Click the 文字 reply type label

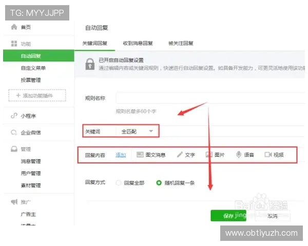coord(190,155)
